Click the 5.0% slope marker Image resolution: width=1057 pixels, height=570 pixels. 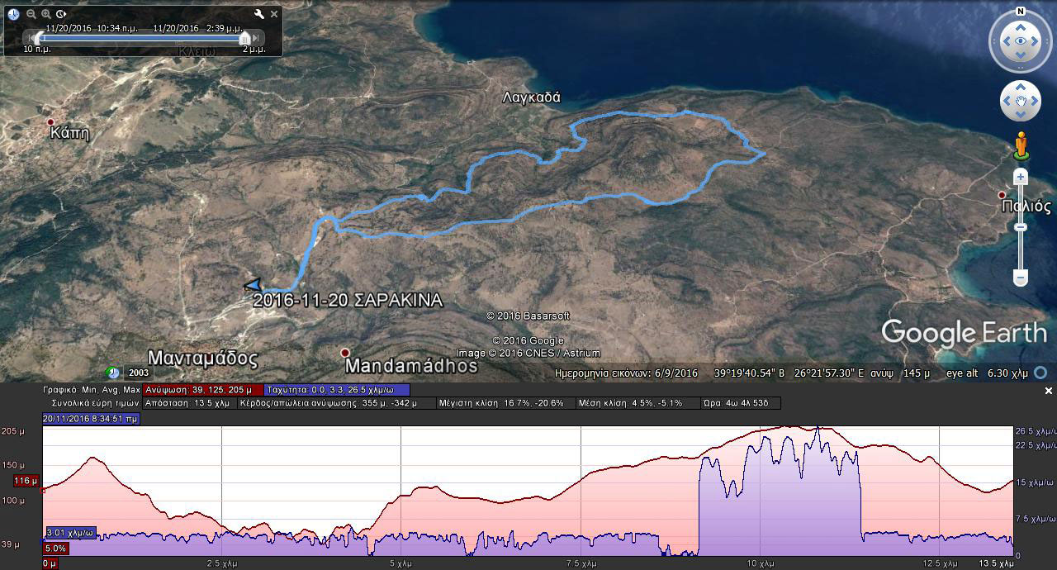click(x=55, y=549)
